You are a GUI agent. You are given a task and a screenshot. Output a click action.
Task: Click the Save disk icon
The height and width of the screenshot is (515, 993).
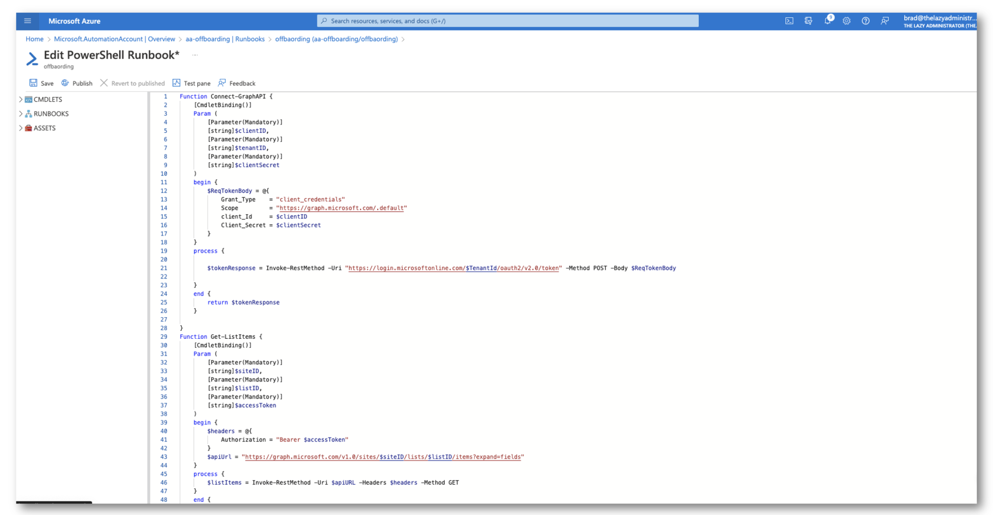point(33,83)
